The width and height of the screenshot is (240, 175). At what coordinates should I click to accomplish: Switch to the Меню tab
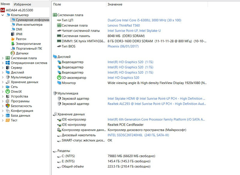click(x=5, y=4)
